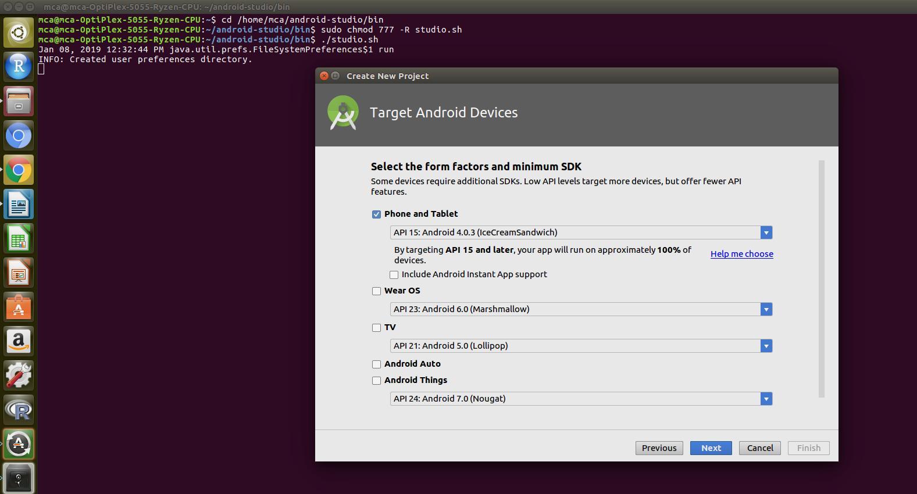Screen dimensions: 917x494
Task: Open LibreOffice Impress dock icon
Action: [x=19, y=273]
